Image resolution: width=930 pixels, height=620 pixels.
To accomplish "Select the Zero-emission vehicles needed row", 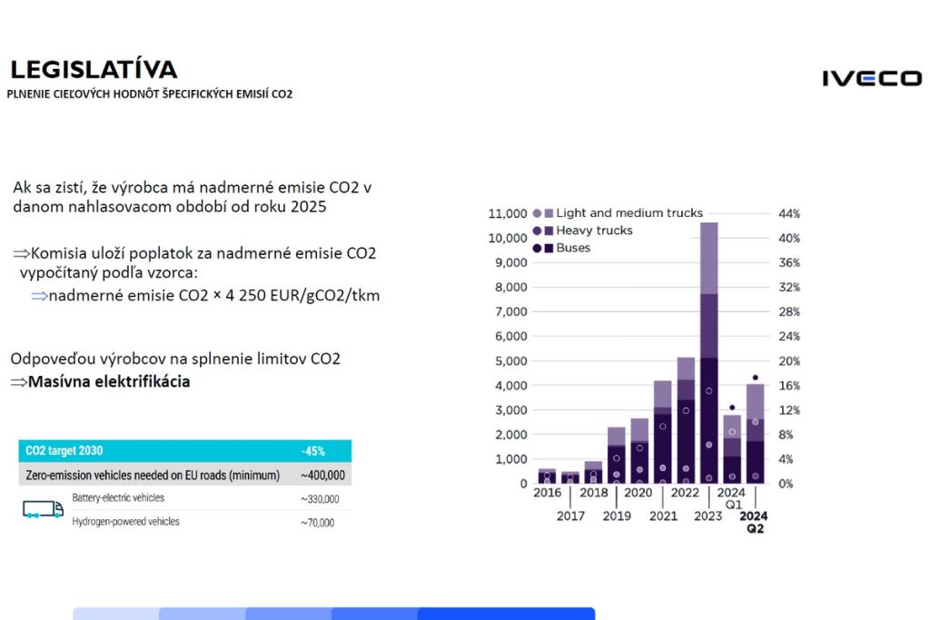I will tap(184, 476).
